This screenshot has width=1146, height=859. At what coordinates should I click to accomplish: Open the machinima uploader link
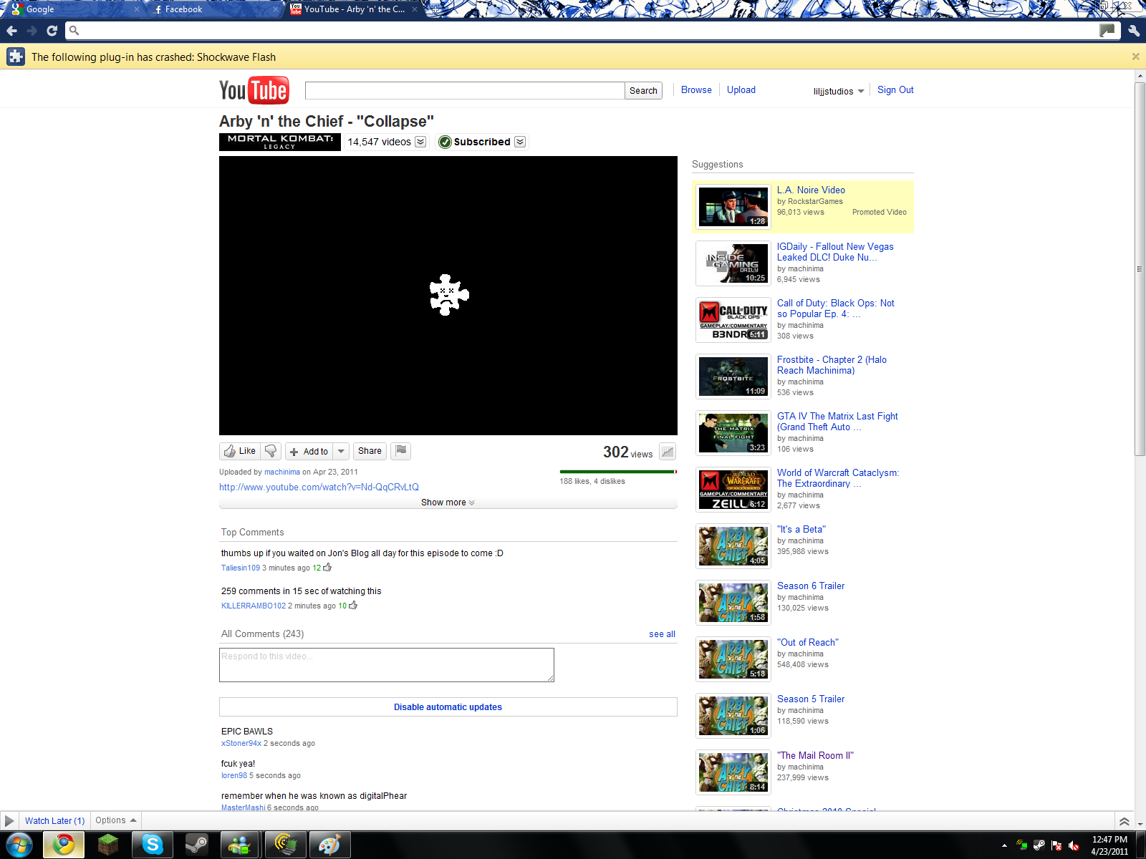[x=282, y=472]
